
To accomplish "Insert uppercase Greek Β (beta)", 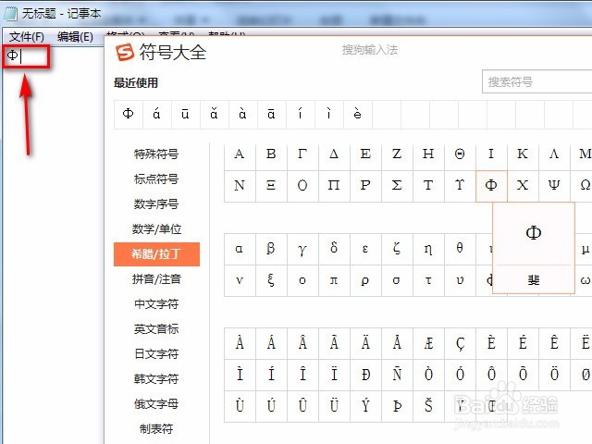I will (x=271, y=154).
